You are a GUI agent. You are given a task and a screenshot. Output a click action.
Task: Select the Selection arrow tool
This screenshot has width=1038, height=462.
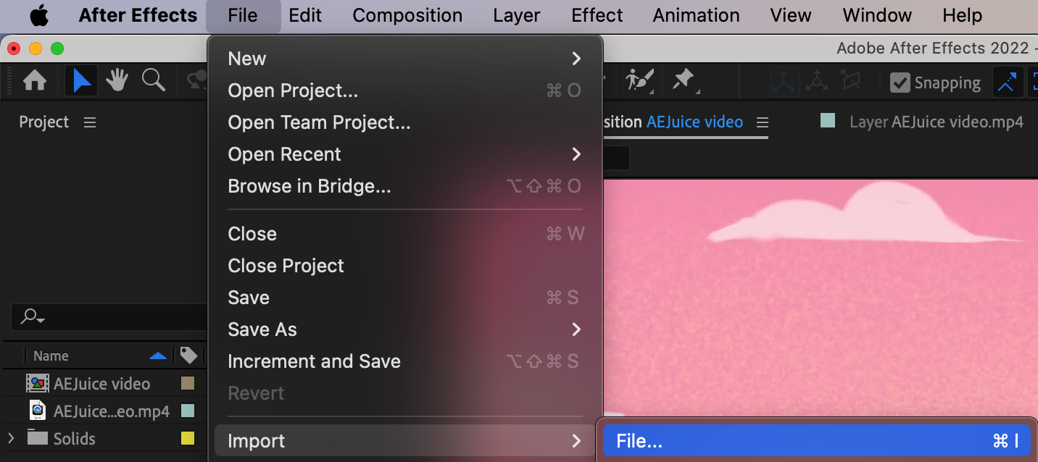pos(81,81)
